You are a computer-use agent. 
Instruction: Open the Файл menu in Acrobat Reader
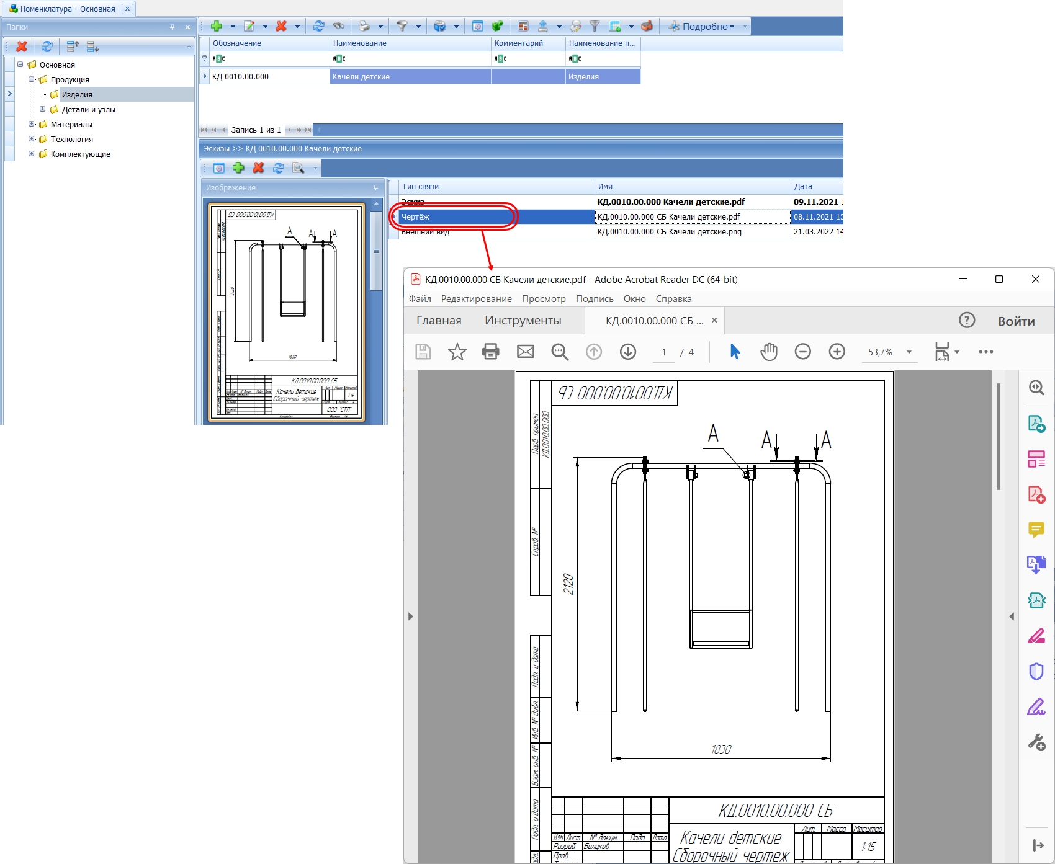click(x=420, y=299)
